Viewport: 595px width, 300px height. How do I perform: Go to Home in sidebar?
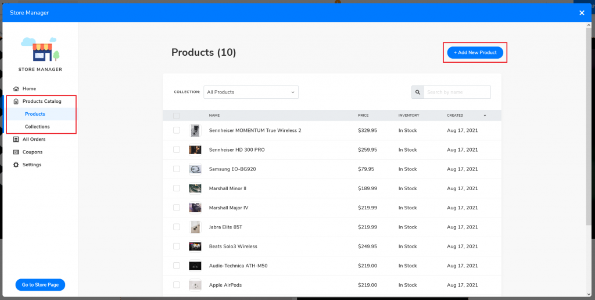point(29,89)
